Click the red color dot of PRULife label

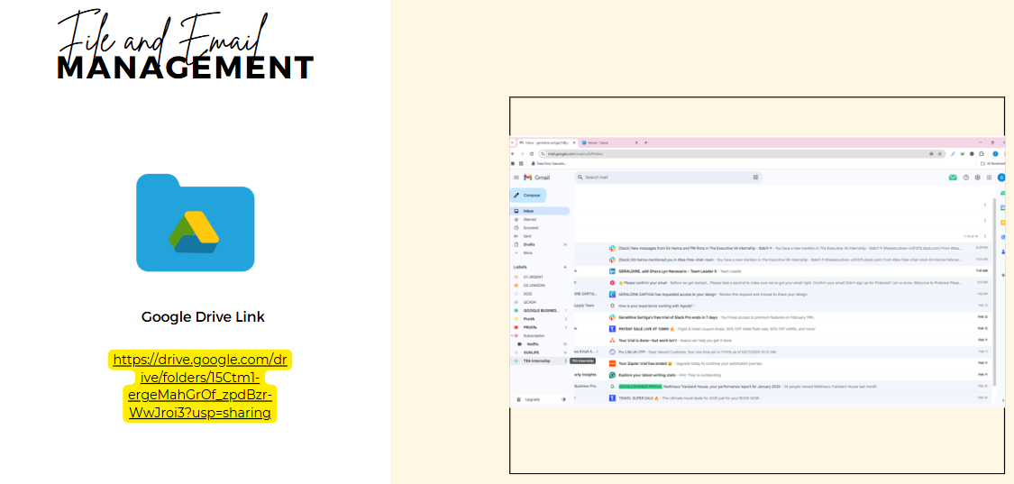coord(516,327)
